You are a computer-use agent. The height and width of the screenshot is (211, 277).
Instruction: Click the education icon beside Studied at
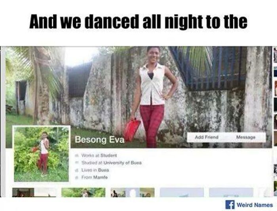coord(77,163)
